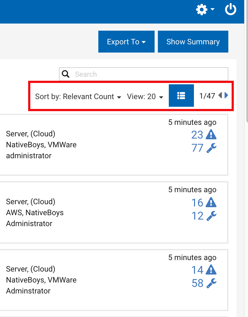Image resolution: width=248 pixels, height=317 pixels.
Task: Toggle the list view layout button
Action: [x=181, y=96]
